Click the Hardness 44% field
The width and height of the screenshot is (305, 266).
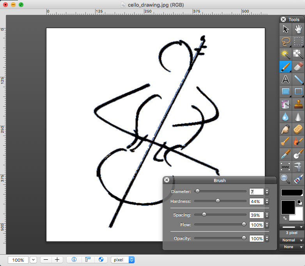point(256,201)
